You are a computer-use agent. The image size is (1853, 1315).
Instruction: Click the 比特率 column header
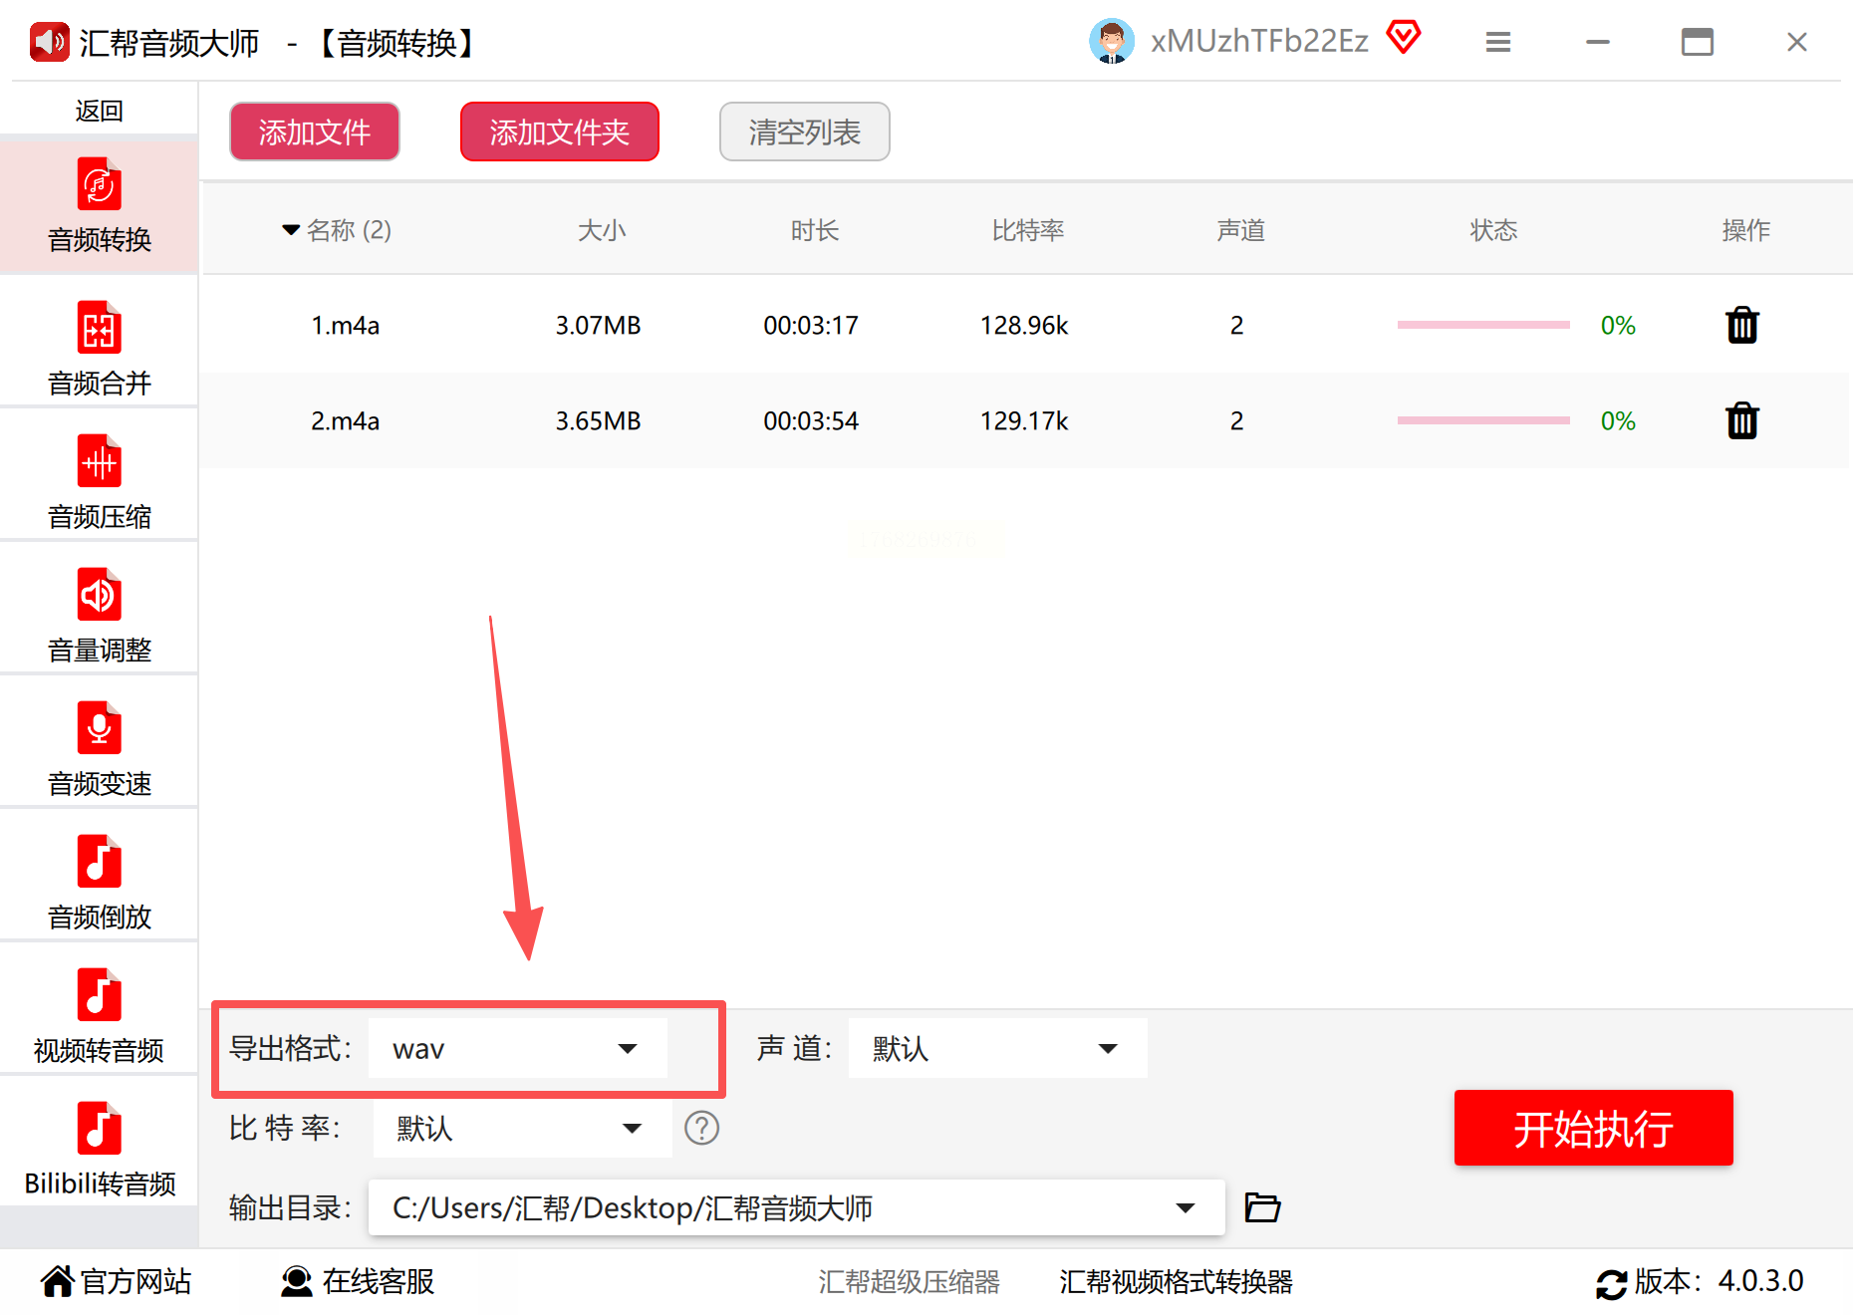pyautogui.click(x=1028, y=230)
